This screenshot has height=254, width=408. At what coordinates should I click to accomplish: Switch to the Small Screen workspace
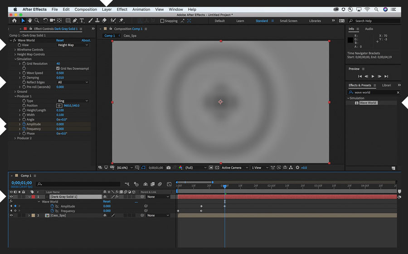[288, 21]
